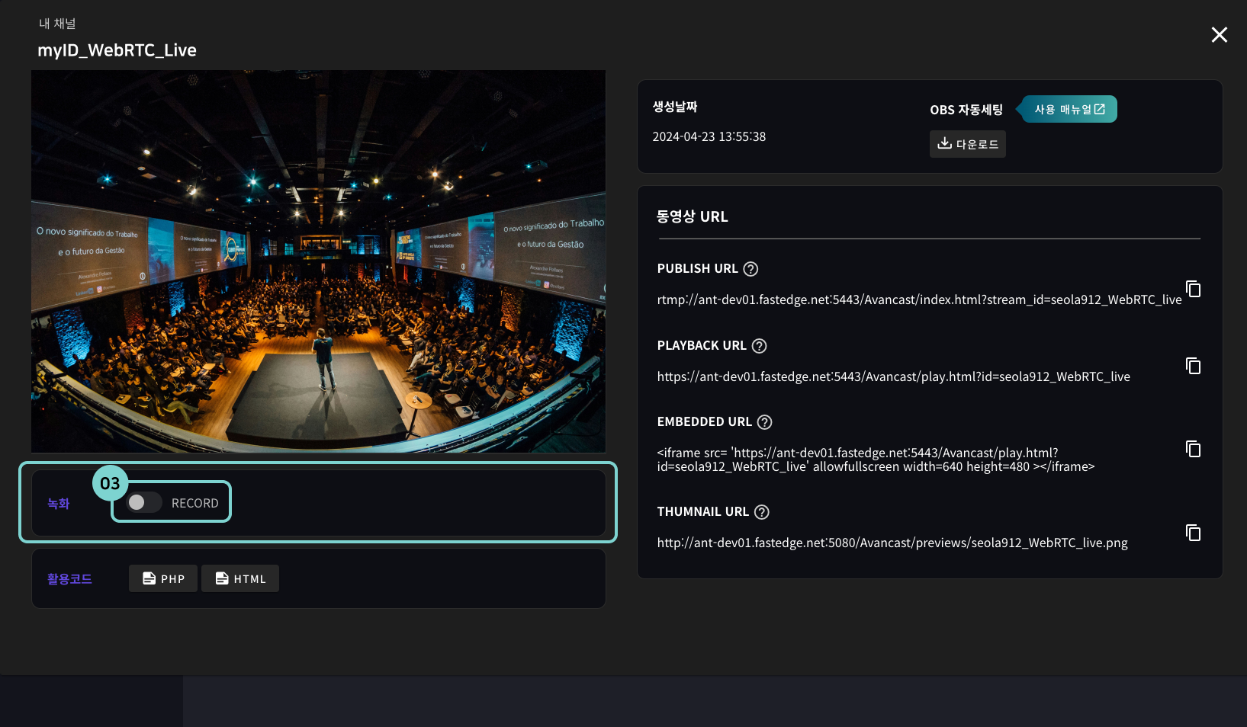This screenshot has height=727, width=1247.
Task: Show help for PLAYBACK URL
Action: click(759, 346)
